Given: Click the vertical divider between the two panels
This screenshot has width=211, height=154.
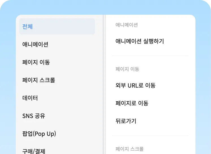Looking at the screenshot, I should coord(104,85).
